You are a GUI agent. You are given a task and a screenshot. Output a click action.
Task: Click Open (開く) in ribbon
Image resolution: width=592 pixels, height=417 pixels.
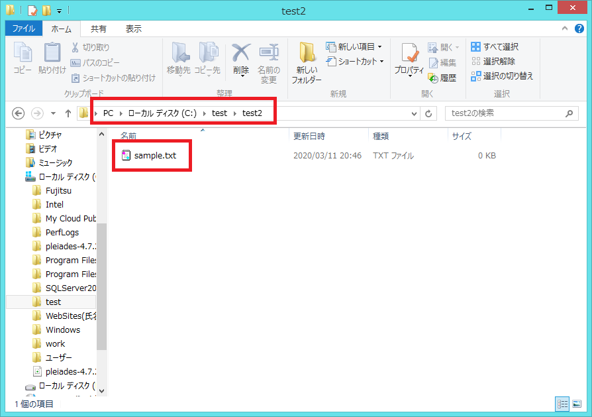[444, 47]
